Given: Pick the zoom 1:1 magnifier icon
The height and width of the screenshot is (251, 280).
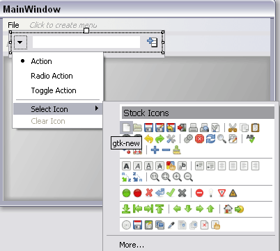Looking at the screenshot, I should pos(155,177).
